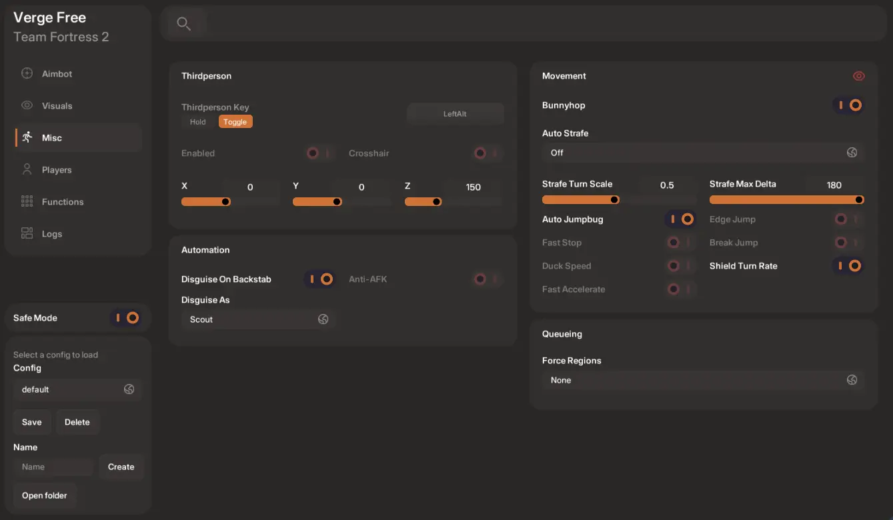Open the Force Regions dropdown
This screenshot has height=520, width=893.
(704, 380)
